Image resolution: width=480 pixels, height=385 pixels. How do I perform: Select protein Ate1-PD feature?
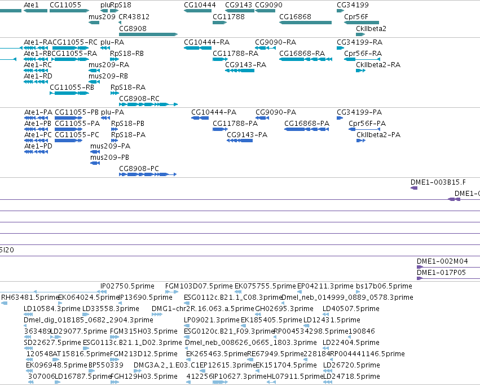pos(36,152)
